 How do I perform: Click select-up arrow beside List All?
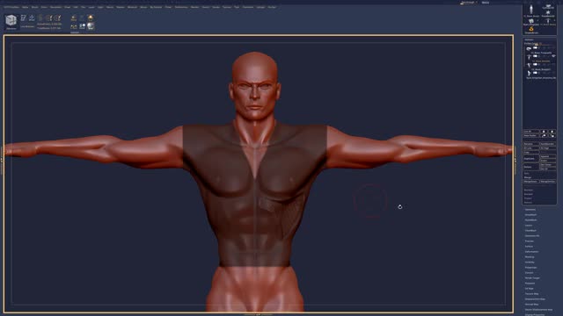coord(544,132)
